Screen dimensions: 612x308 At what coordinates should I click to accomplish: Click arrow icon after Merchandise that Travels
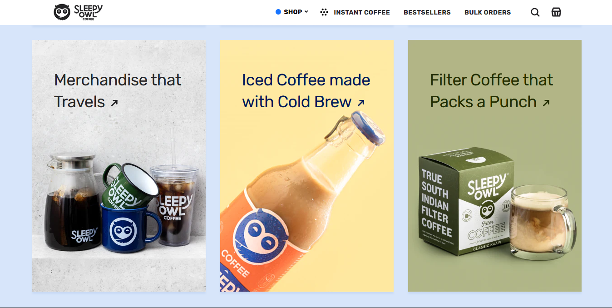point(114,103)
